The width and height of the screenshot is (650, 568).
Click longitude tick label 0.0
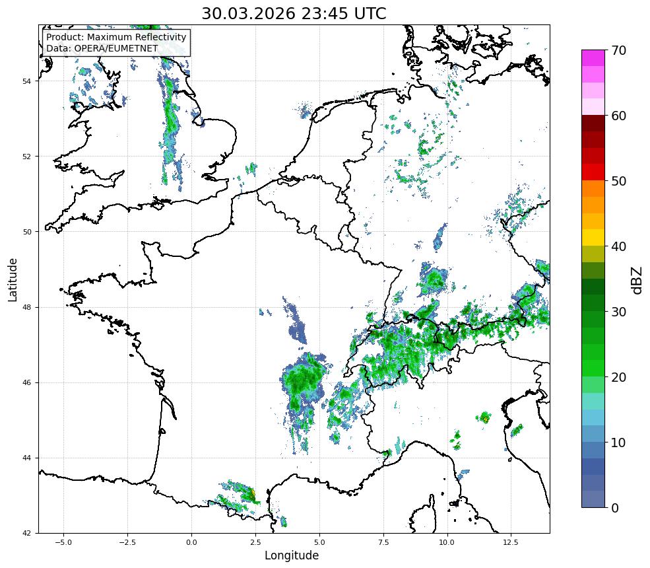191,542
